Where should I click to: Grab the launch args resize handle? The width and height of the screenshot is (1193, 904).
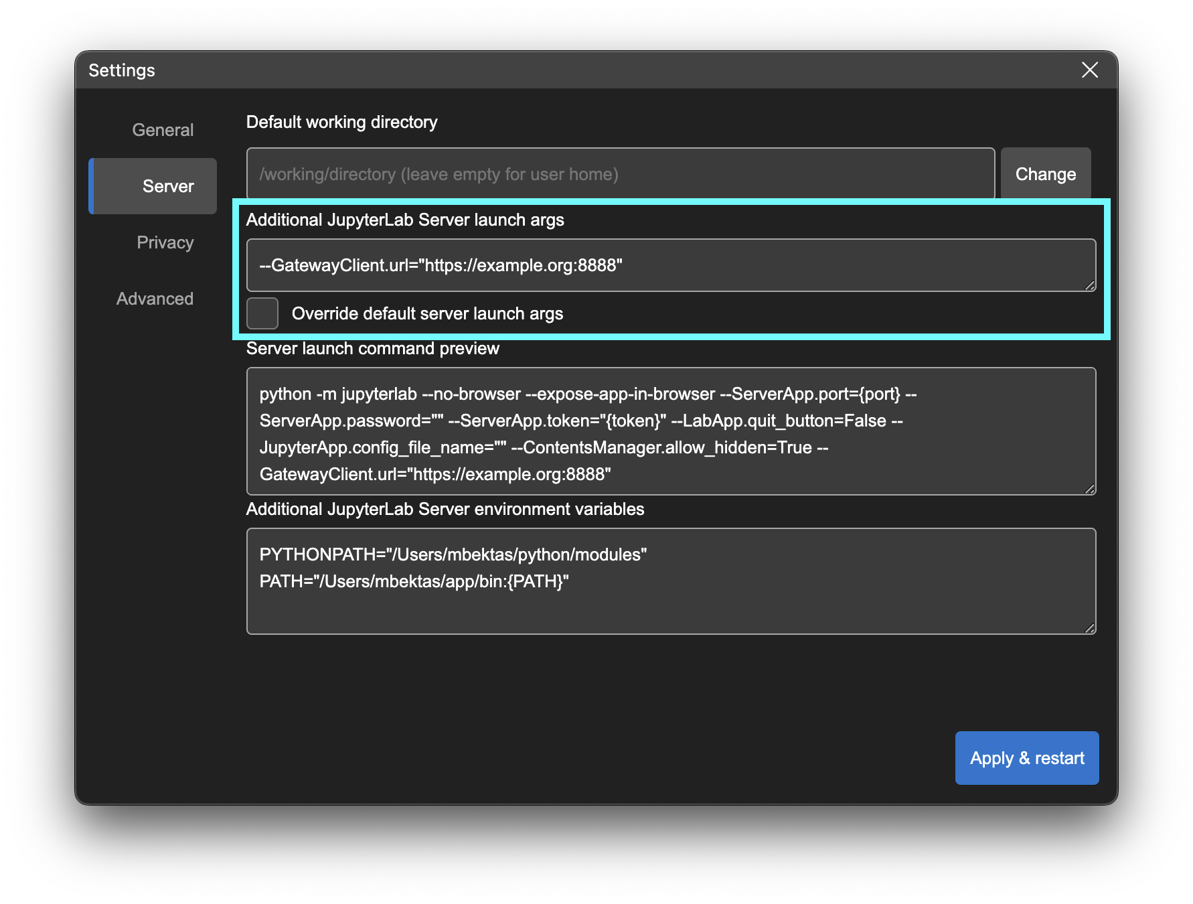pos(1090,285)
